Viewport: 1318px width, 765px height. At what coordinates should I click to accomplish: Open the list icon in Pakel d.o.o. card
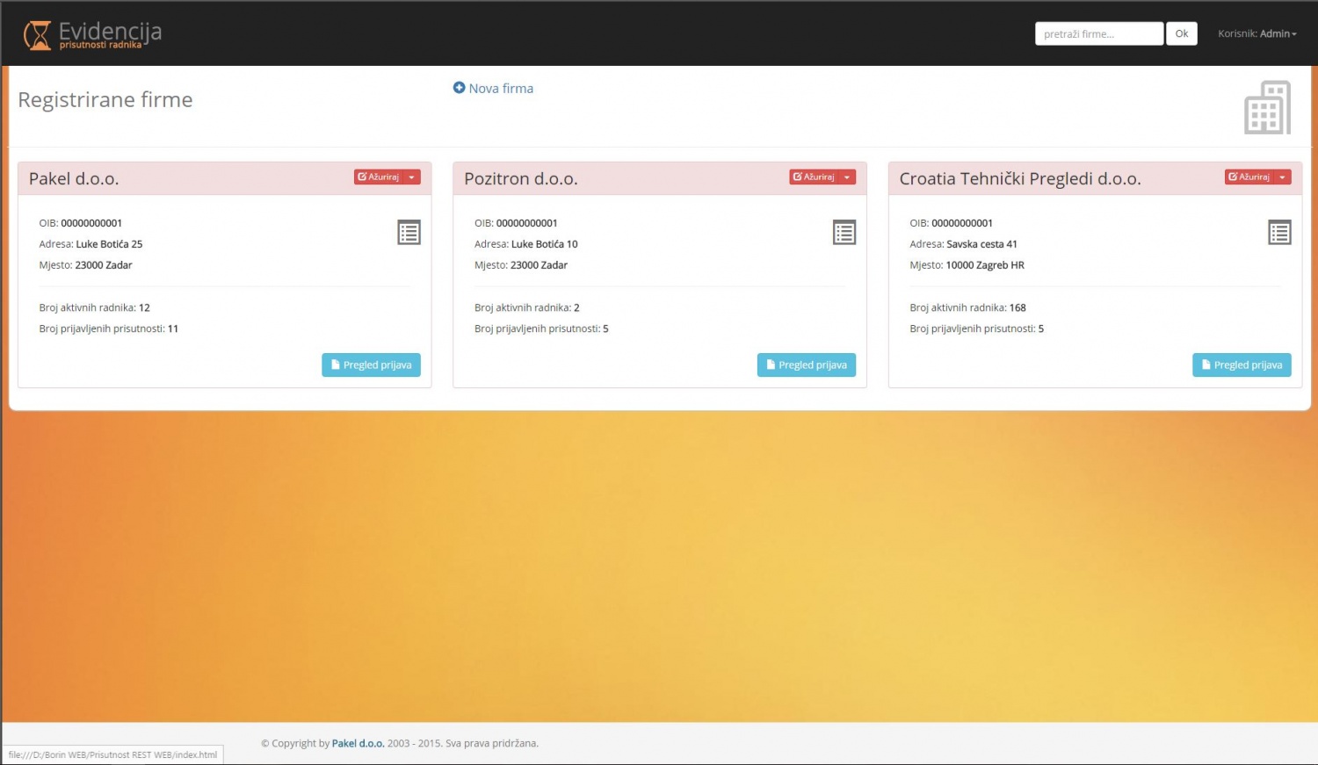pyautogui.click(x=409, y=233)
